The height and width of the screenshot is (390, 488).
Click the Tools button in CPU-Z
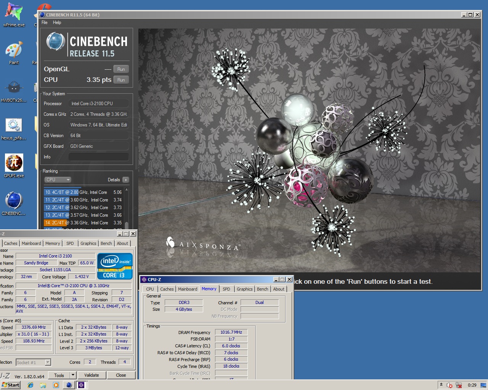tap(59, 375)
